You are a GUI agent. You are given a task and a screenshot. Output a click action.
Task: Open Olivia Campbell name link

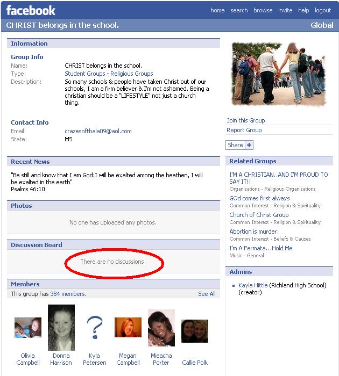point(28,359)
